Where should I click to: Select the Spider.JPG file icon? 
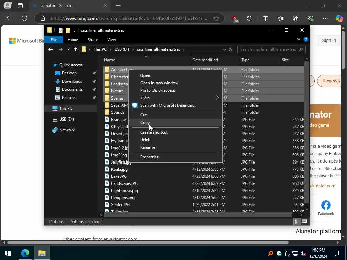(x=107, y=205)
